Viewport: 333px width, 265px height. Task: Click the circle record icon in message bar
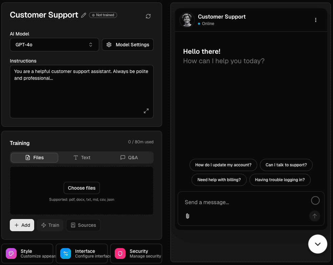315,200
